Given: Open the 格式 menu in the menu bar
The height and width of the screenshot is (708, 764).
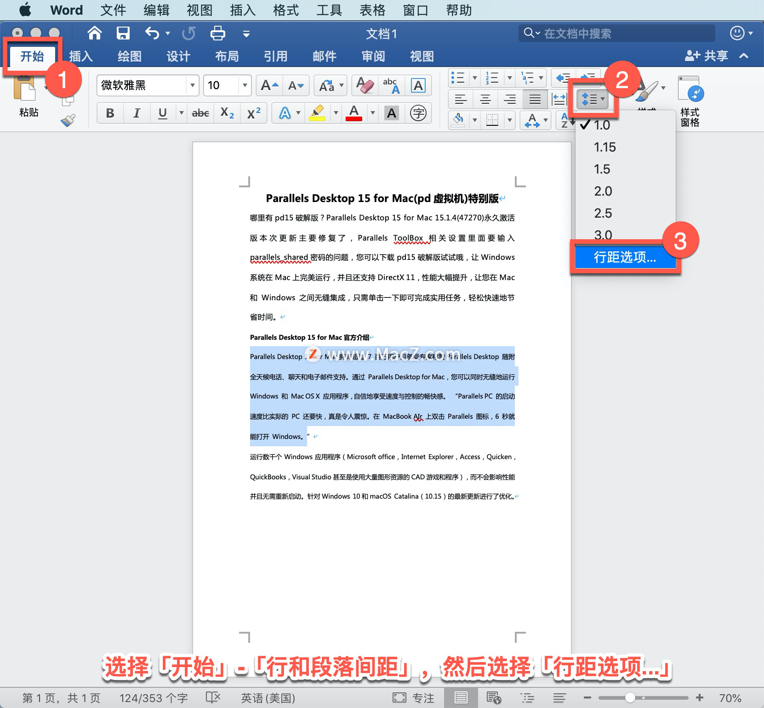Looking at the screenshot, I should [286, 10].
